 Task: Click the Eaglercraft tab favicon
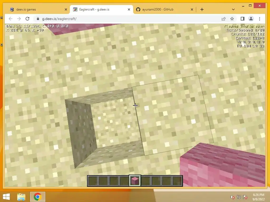tap(75, 9)
